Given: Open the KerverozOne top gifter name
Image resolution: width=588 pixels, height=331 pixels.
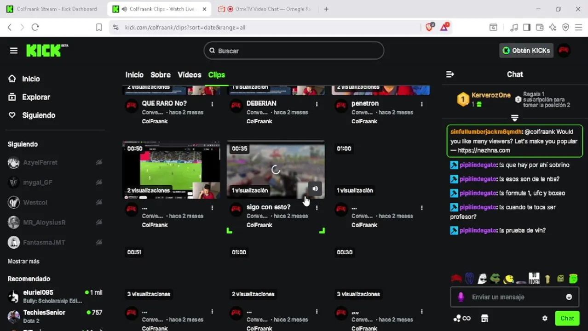Looking at the screenshot, I should click(491, 95).
